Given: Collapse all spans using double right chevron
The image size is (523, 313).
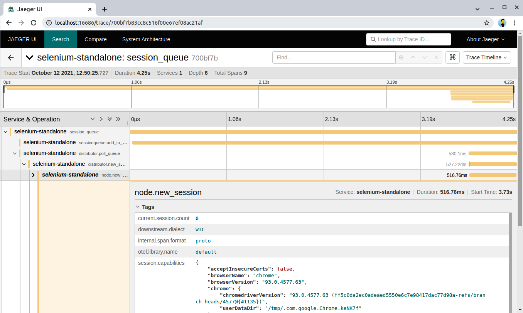Looking at the screenshot, I should (x=118, y=119).
